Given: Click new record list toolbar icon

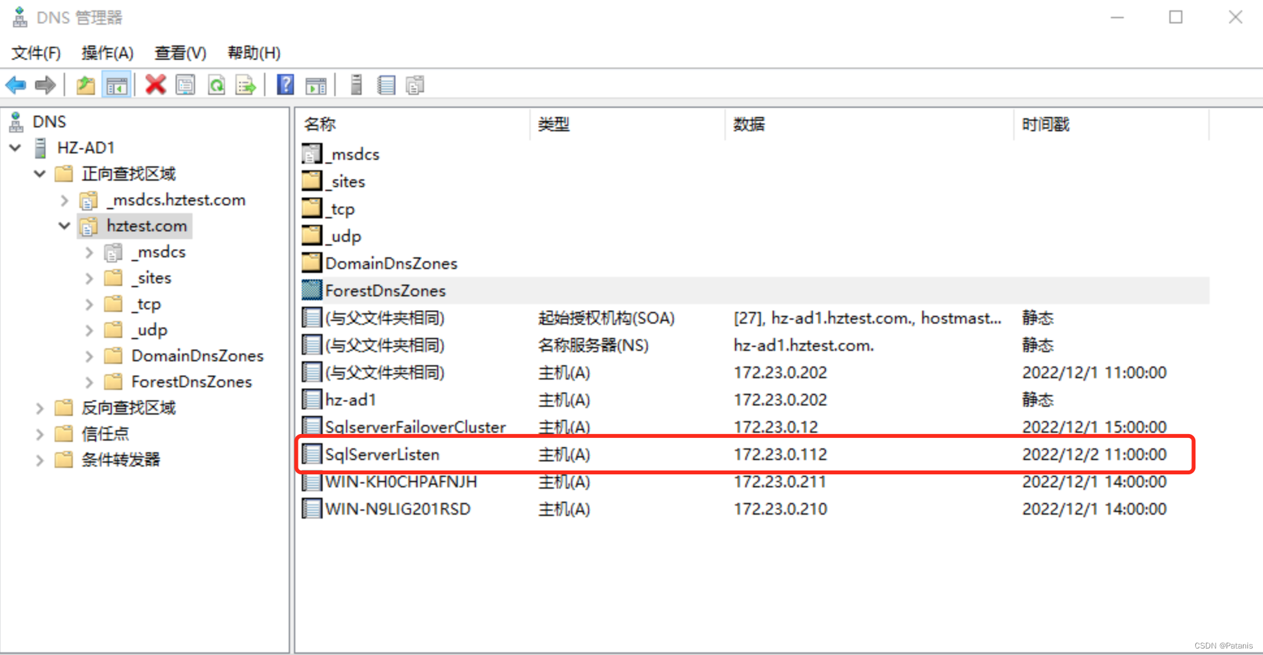Looking at the screenshot, I should (x=386, y=84).
